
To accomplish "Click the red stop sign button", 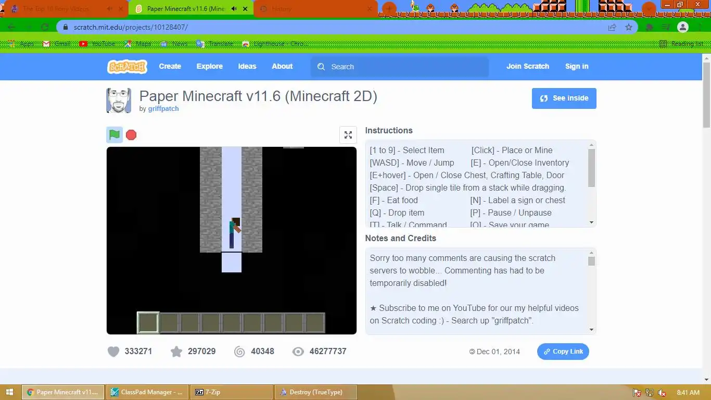I will [131, 135].
